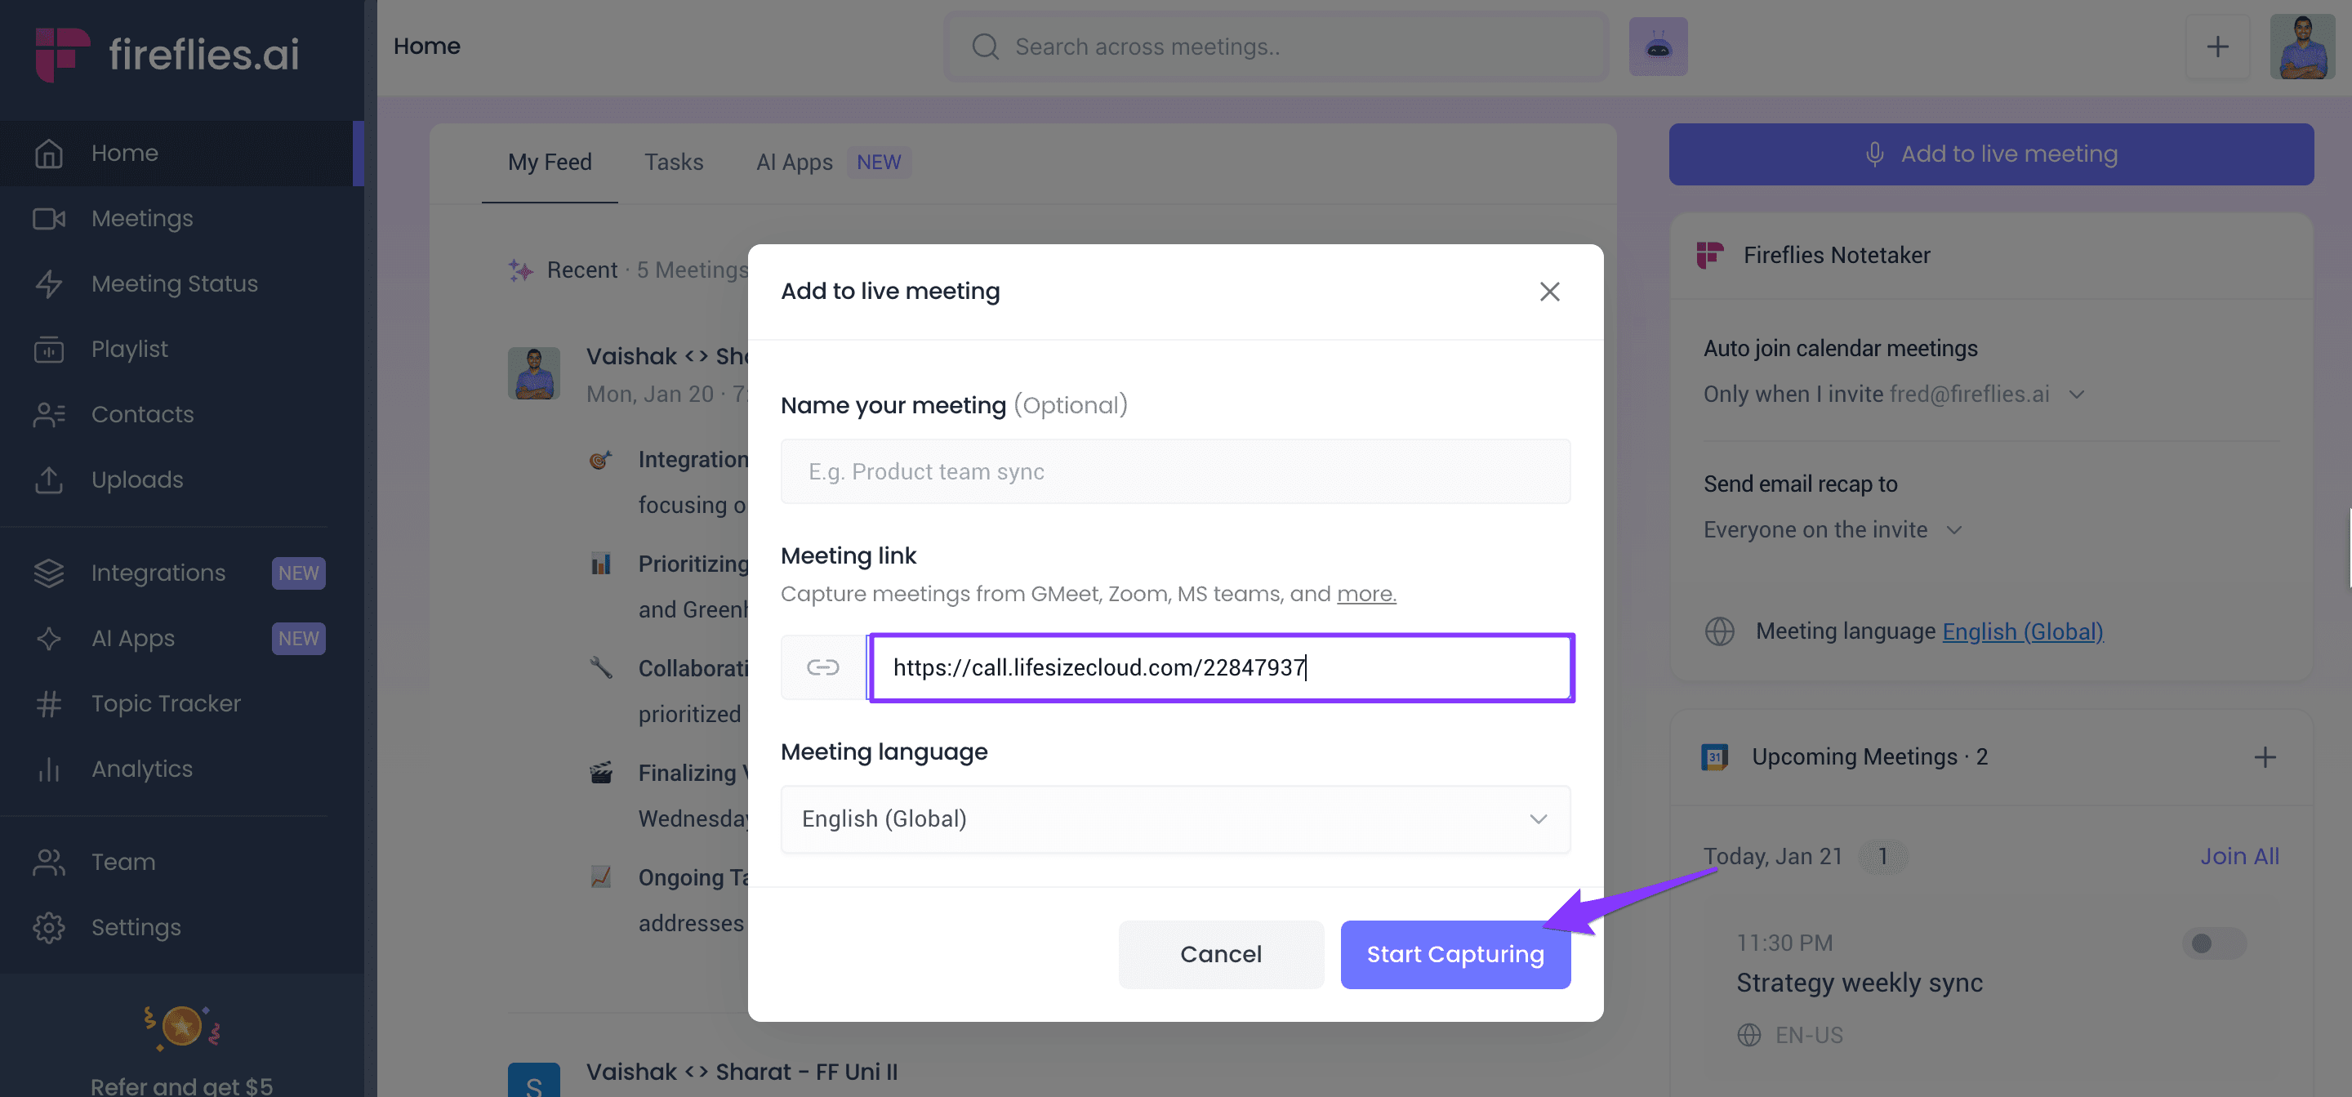
Task: Click the Upcoming Meetings calendar icon
Action: point(1715,756)
